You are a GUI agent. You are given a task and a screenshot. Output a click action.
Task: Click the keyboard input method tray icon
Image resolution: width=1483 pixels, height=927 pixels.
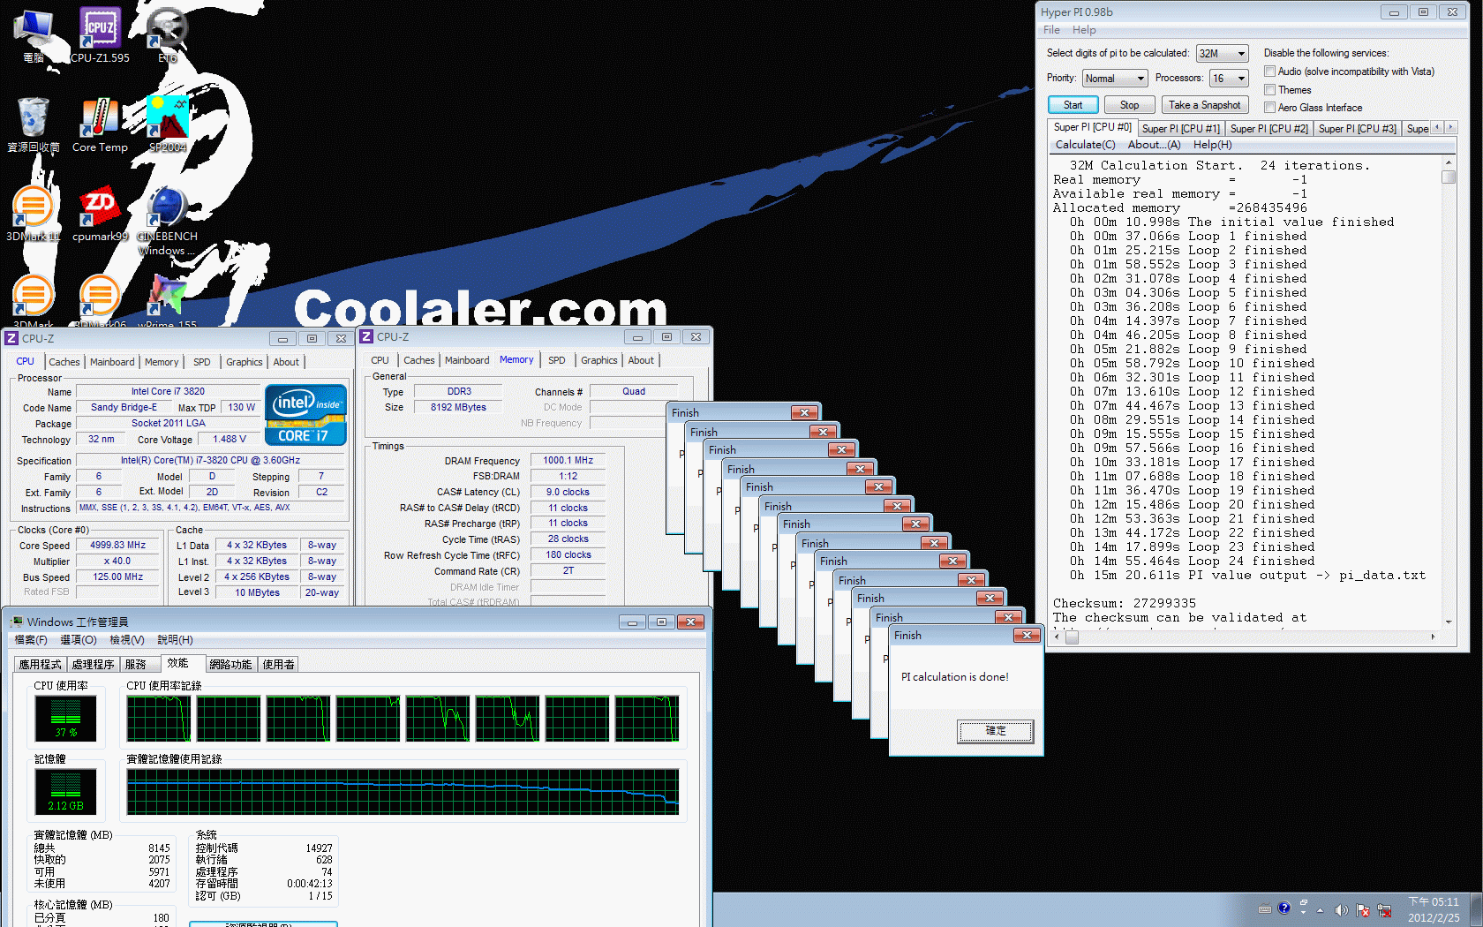(1265, 908)
